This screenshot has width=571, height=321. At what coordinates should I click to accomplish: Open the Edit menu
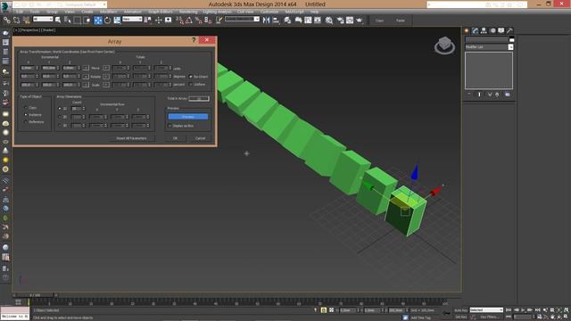20,12
